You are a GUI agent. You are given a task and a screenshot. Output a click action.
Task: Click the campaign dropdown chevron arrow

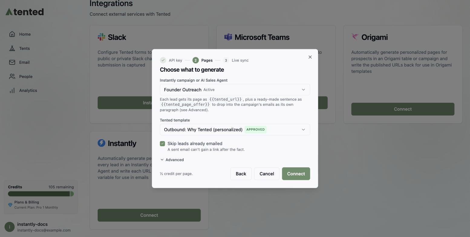(303, 89)
